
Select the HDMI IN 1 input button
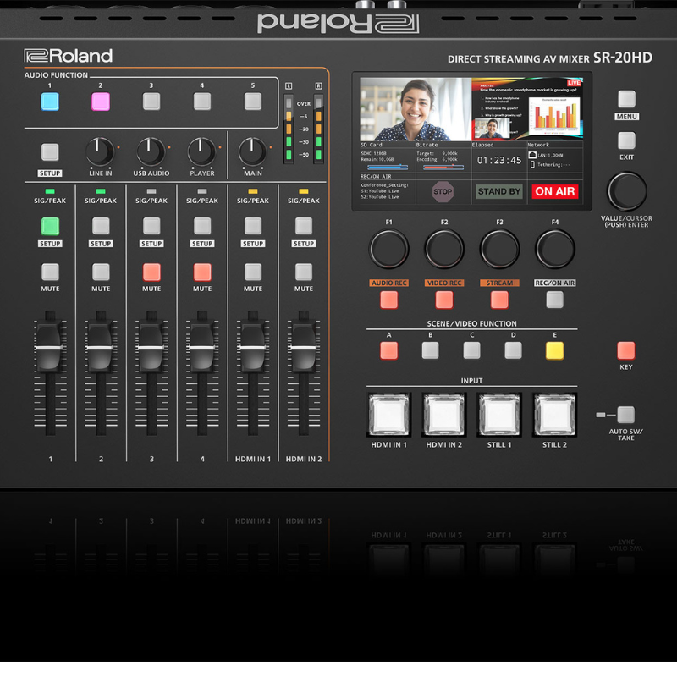388,414
